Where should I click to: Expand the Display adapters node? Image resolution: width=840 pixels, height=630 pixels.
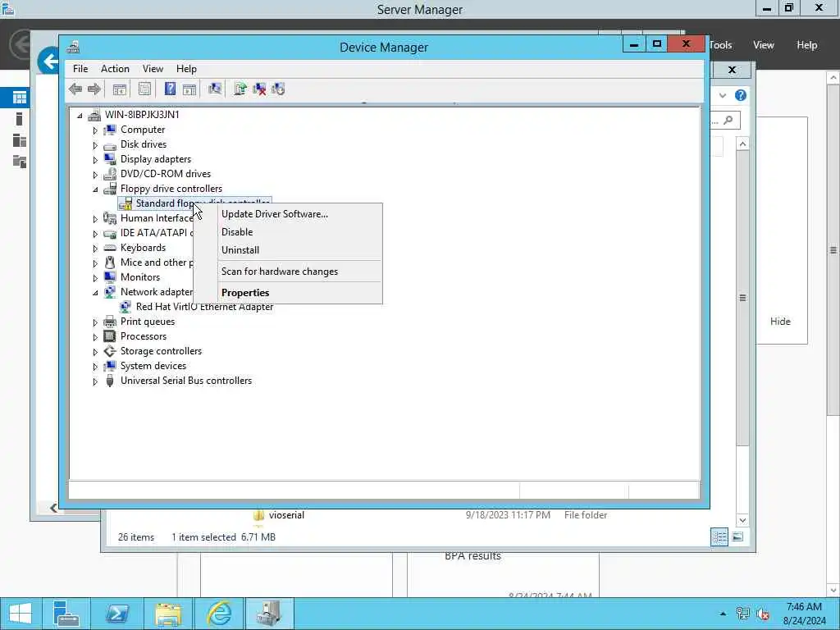[95, 160]
